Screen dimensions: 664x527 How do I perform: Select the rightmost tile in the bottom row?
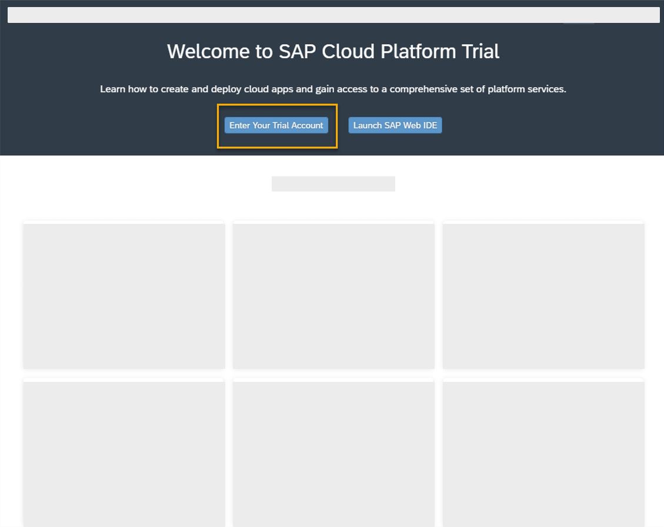[543, 454]
